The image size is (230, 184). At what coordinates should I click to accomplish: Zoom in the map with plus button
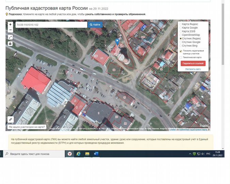(x=10, y=24)
